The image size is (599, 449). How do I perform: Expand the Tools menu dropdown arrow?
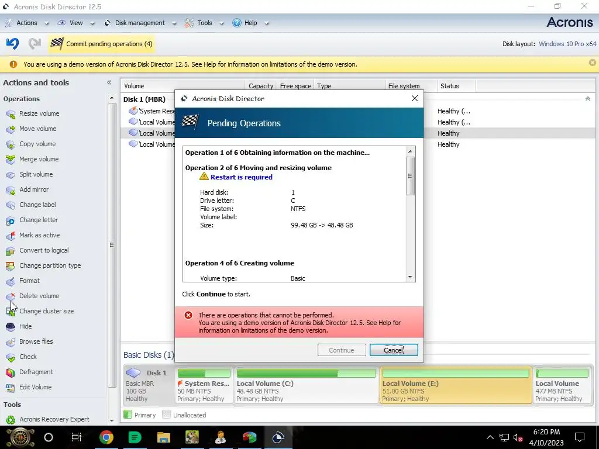pos(221,23)
